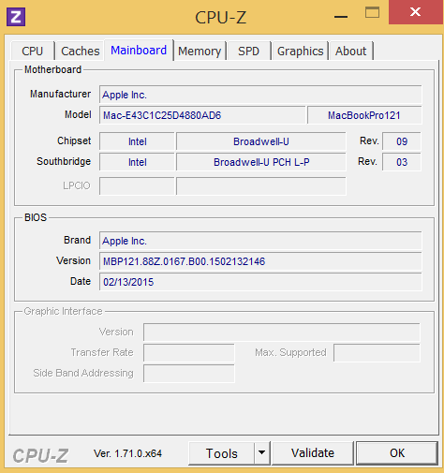Image resolution: width=444 pixels, height=473 pixels.
Task: Click Southbridge vendor field 'Intel'
Action: pyautogui.click(x=137, y=162)
